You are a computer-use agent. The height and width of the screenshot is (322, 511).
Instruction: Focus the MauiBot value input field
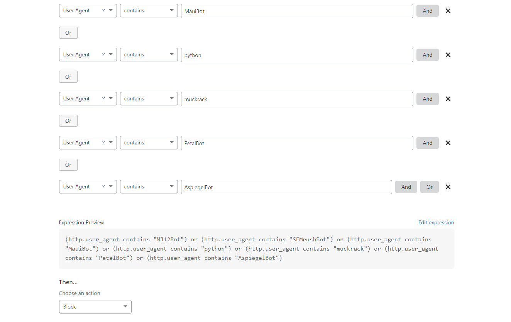297,11
